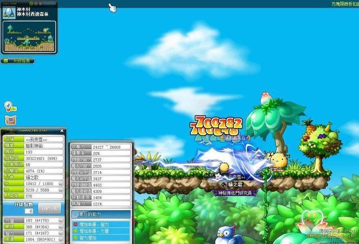Click the green rank icon beside 增加幸運、力量

pos(75,231)
